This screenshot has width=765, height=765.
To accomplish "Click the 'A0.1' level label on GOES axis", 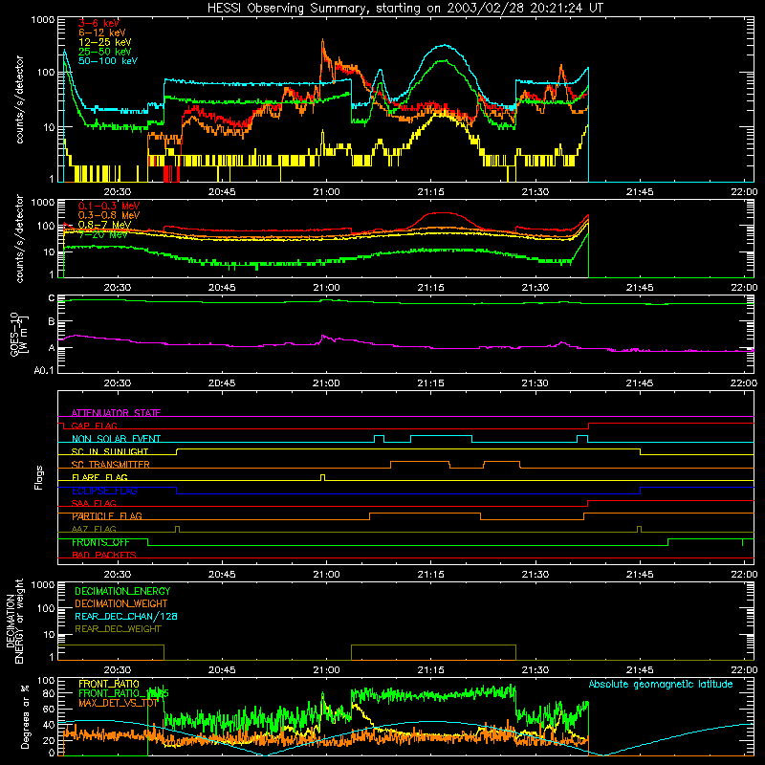I will [44, 370].
